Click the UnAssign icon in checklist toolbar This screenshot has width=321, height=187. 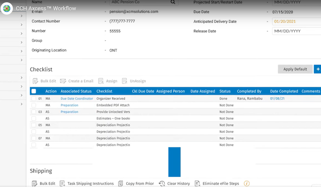tap(125, 81)
